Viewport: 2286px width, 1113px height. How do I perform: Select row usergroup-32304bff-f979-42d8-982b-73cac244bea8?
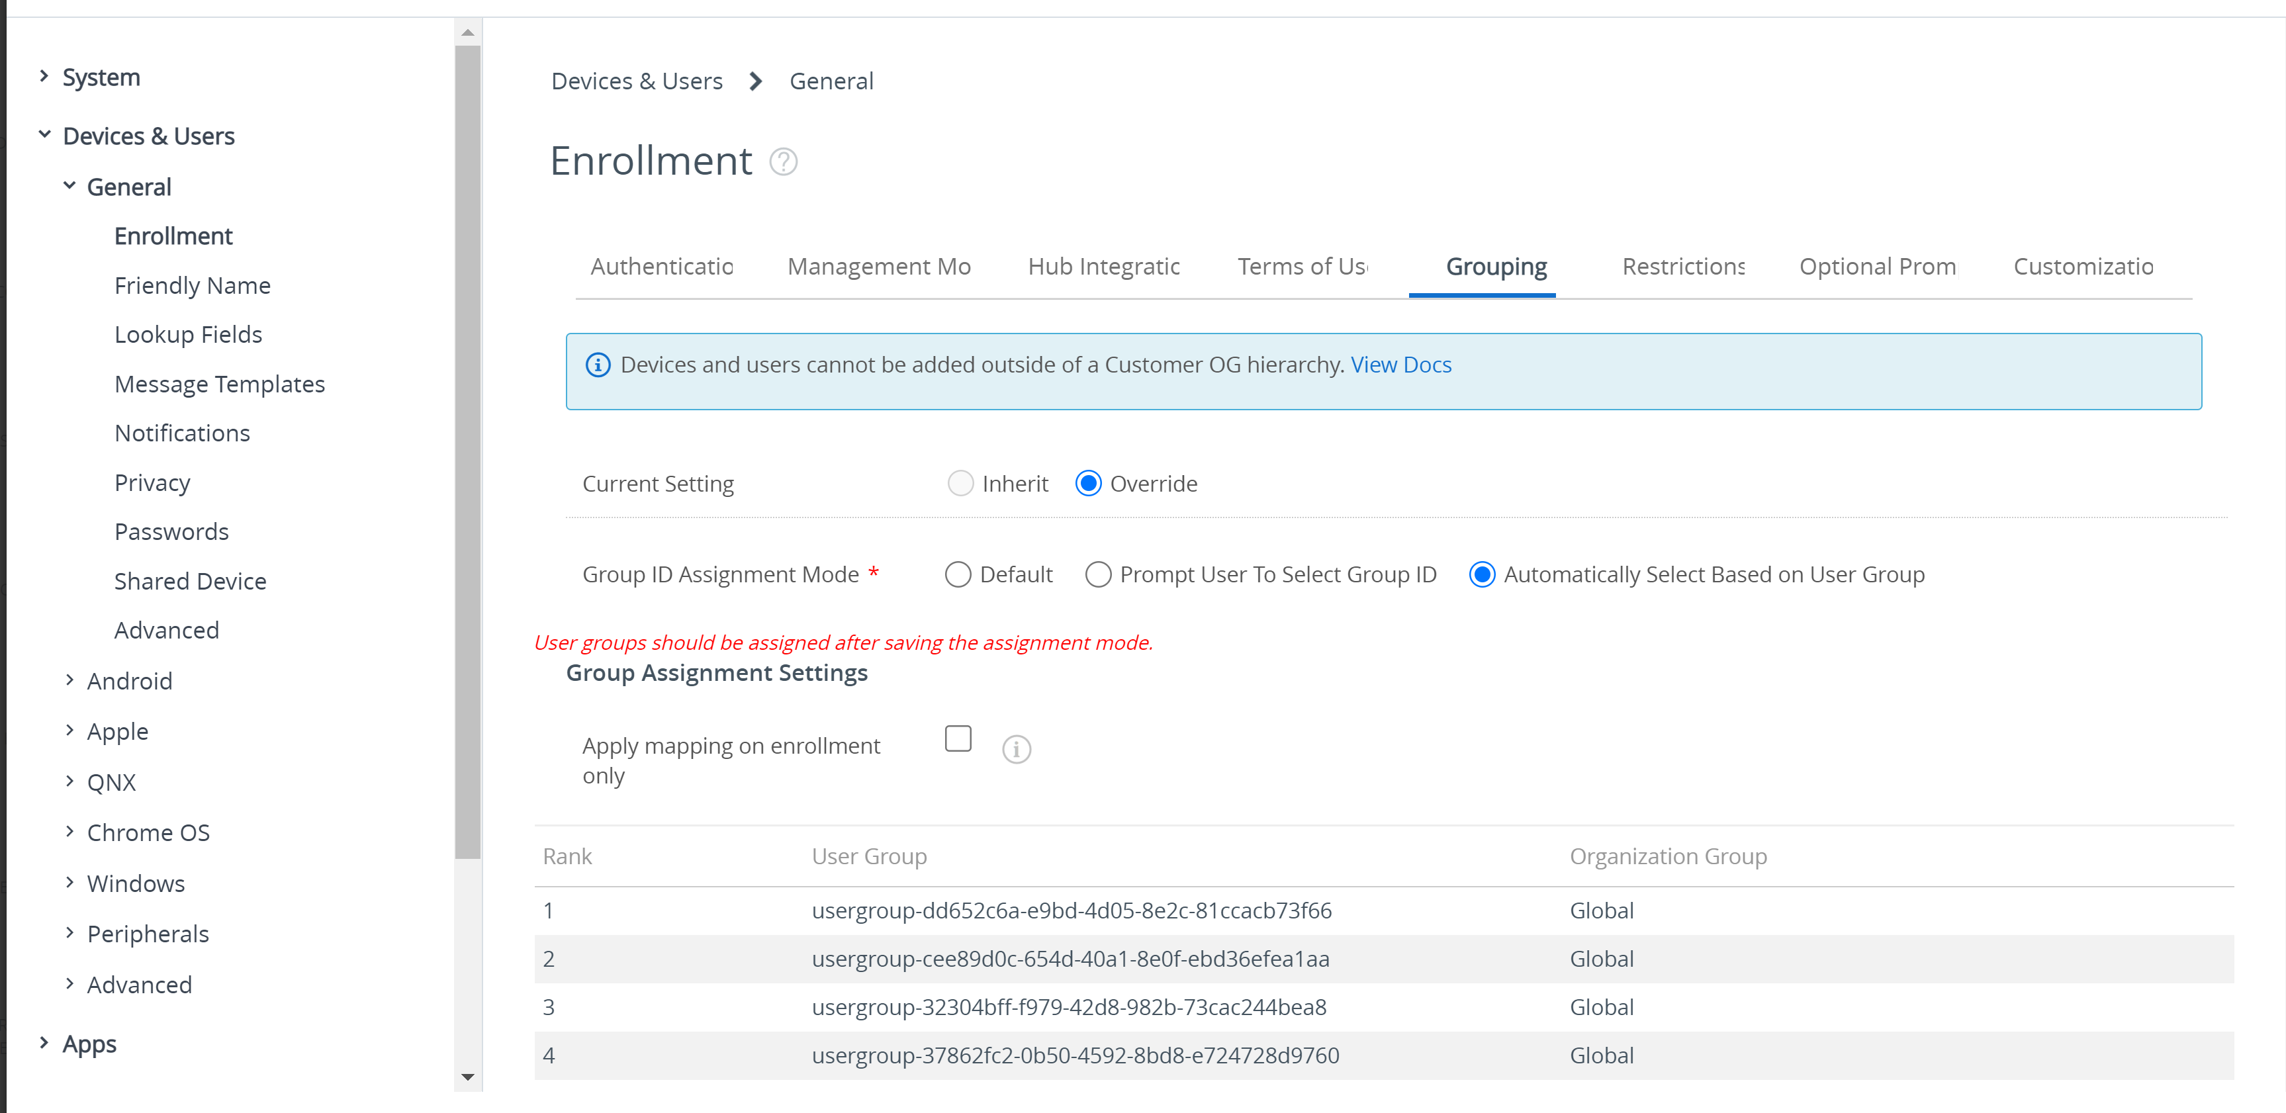pos(1383,1007)
